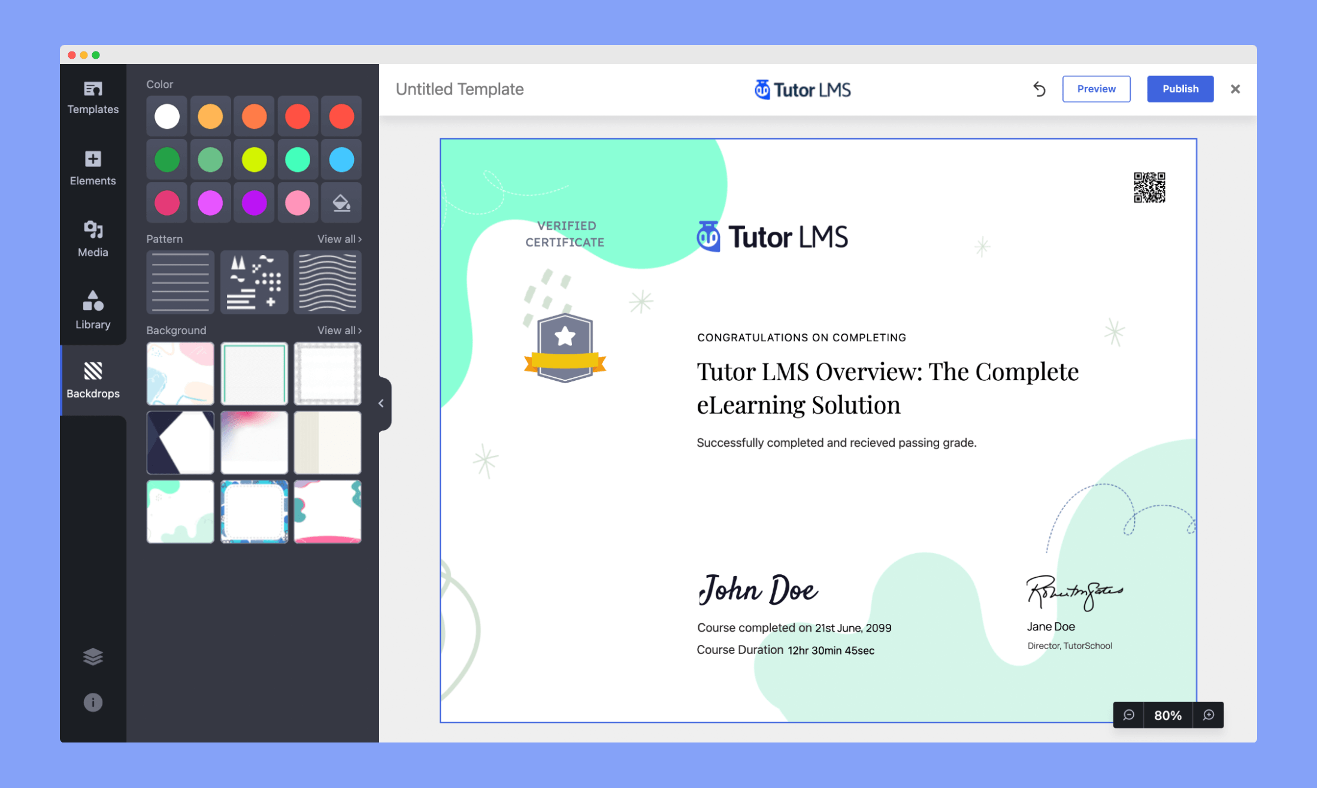Select the badge shield on certificate
This screenshot has width=1317, height=788.
coord(565,348)
